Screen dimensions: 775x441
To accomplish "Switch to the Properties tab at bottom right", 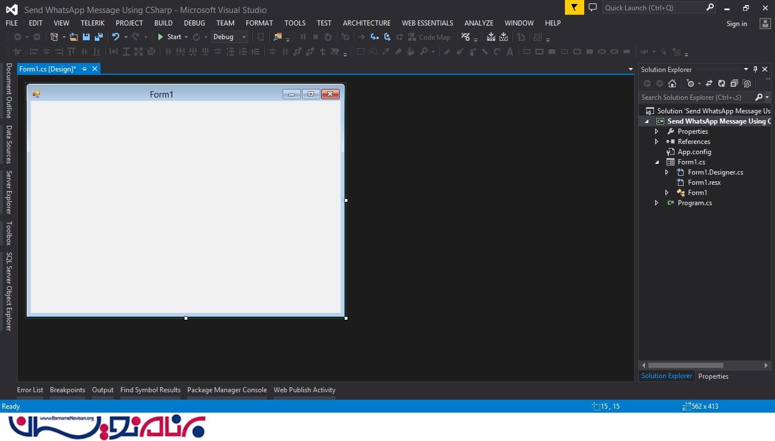I will (713, 376).
